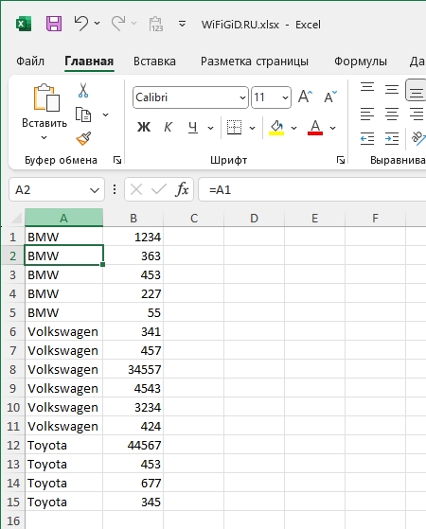Confirm formula entry with checkmark icon
The height and width of the screenshot is (529, 426).
[159, 189]
